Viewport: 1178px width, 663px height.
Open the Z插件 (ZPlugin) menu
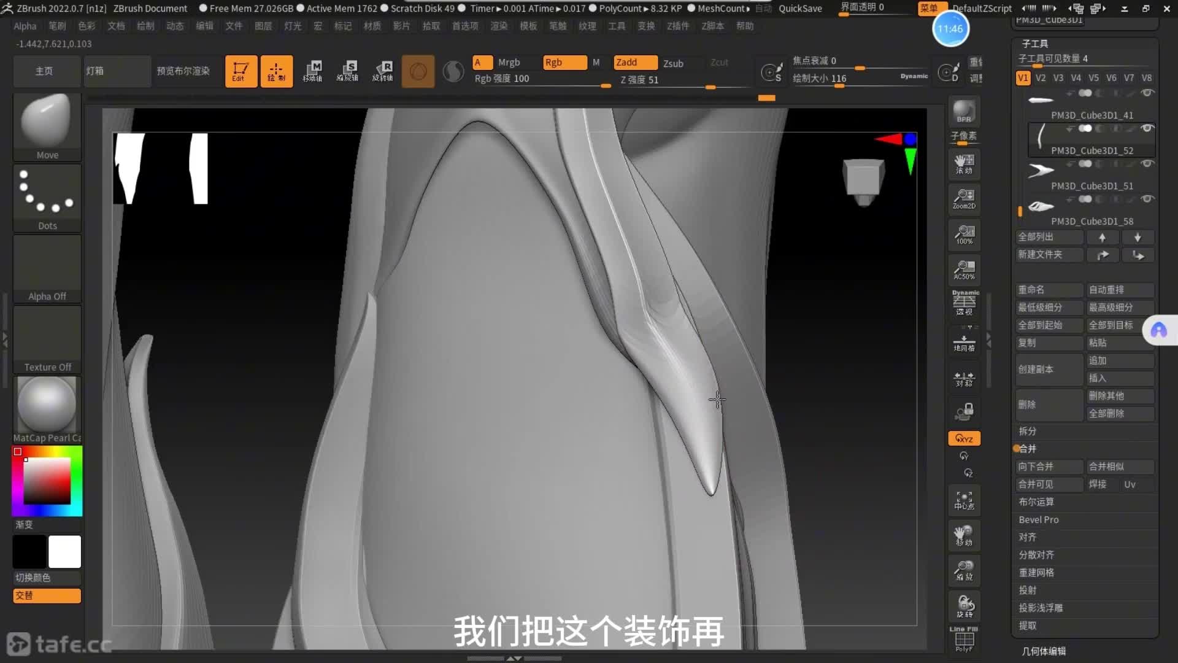[678, 26]
